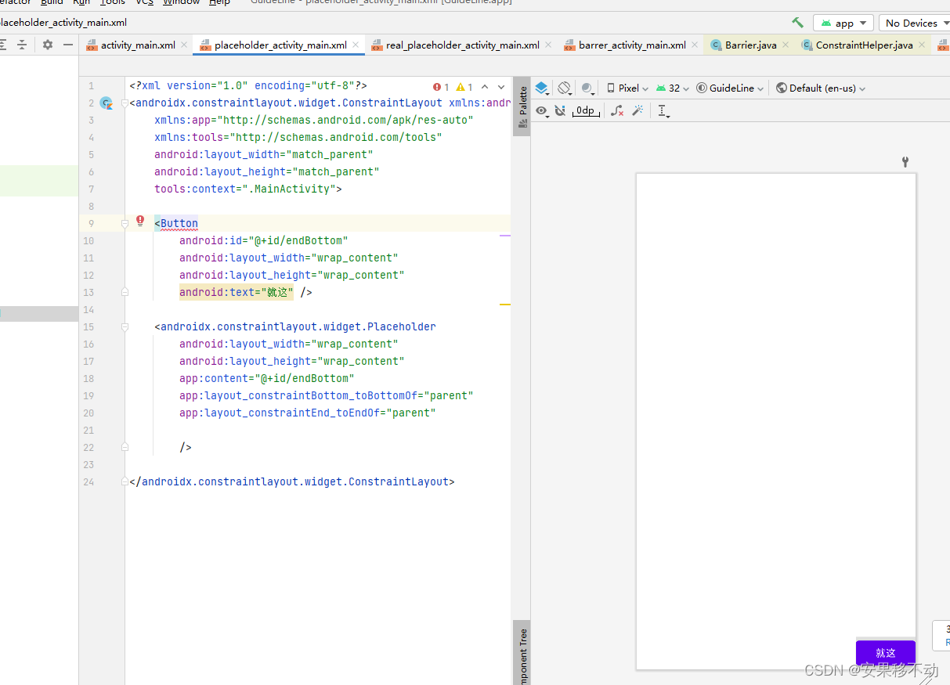Click the 0dp default margin control
Image resolution: width=950 pixels, height=685 pixels.
coord(586,110)
